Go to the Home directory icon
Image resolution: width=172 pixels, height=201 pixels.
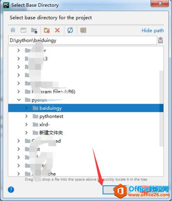click(13, 30)
